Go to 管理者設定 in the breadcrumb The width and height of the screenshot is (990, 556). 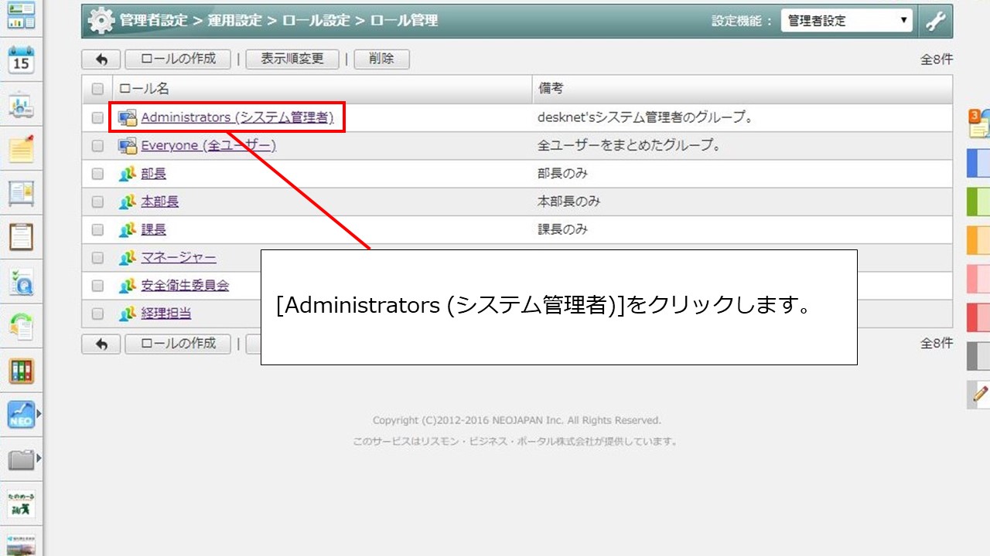(x=153, y=21)
